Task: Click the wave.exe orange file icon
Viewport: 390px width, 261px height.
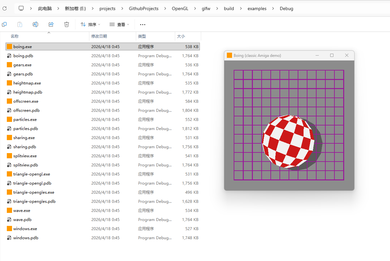Action: pyautogui.click(x=9, y=210)
